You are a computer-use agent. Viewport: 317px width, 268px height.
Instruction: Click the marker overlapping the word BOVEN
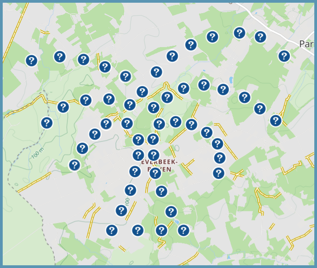(x=155, y=173)
